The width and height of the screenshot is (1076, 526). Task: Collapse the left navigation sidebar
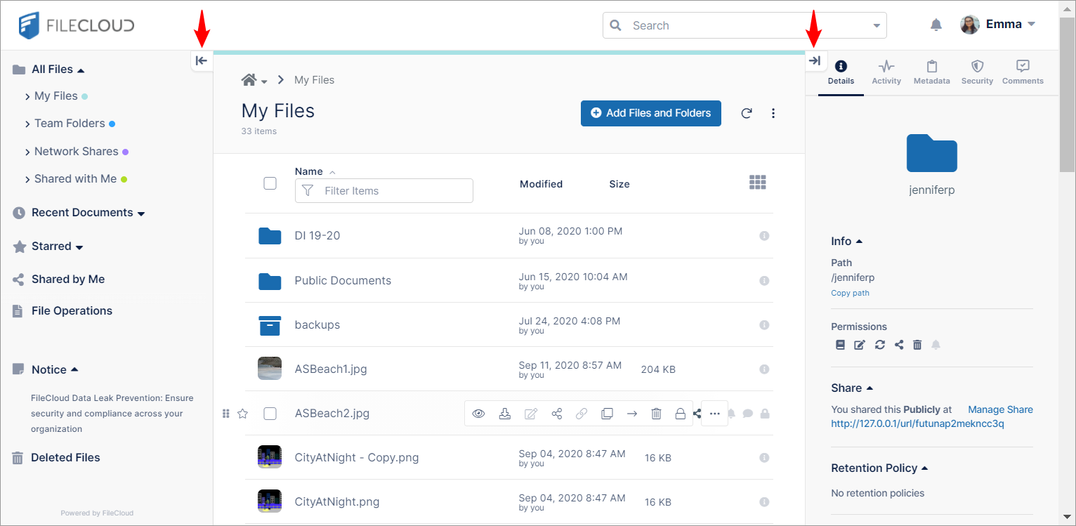tap(202, 61)
